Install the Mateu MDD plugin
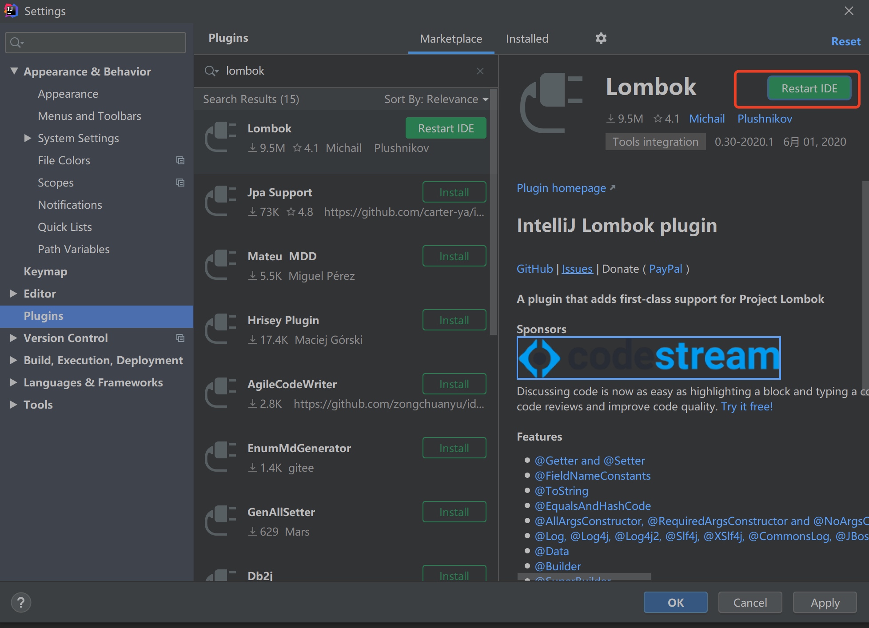 (454, 256)
